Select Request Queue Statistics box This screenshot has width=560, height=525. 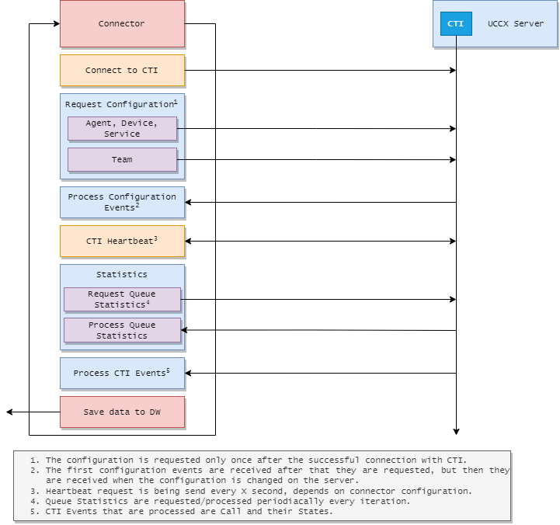pos(122,299)
